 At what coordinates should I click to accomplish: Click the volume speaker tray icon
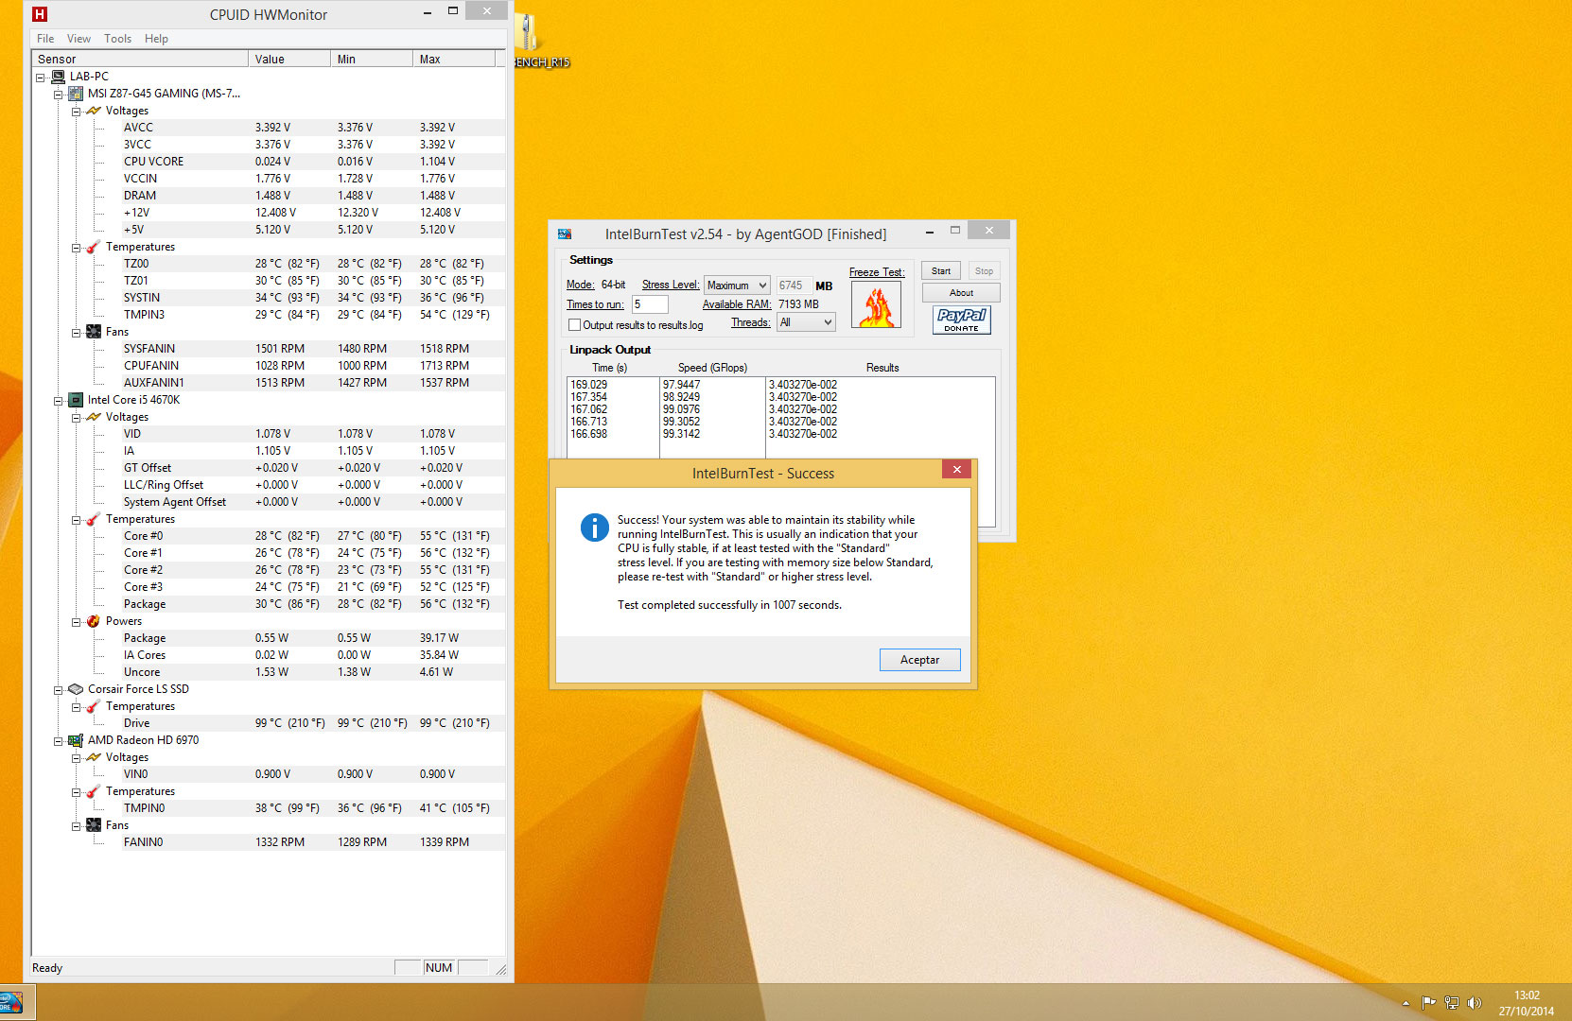click(1474, 1003)
